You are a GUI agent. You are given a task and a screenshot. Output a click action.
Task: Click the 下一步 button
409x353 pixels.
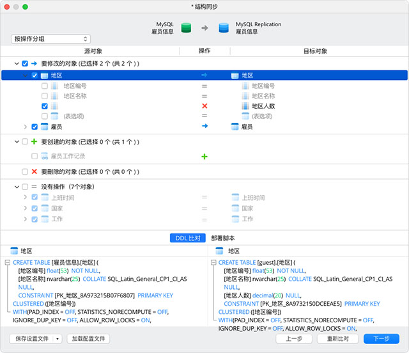point(382,339)
